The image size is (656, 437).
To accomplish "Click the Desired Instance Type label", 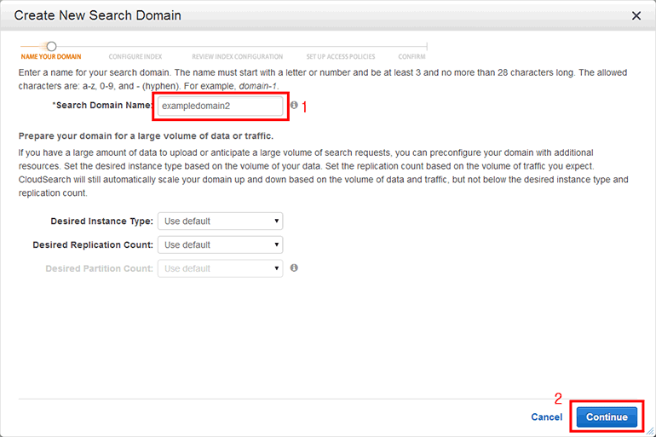I will tap(101, 221).
